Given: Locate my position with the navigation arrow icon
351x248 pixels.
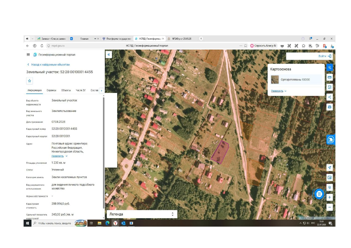Looking at the screenshot, I should (x=330, y=168).
